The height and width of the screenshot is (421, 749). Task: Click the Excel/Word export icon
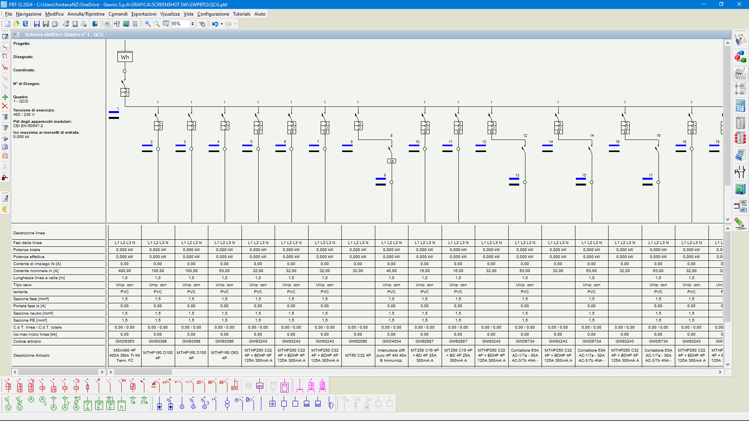(x=740, y=206)
